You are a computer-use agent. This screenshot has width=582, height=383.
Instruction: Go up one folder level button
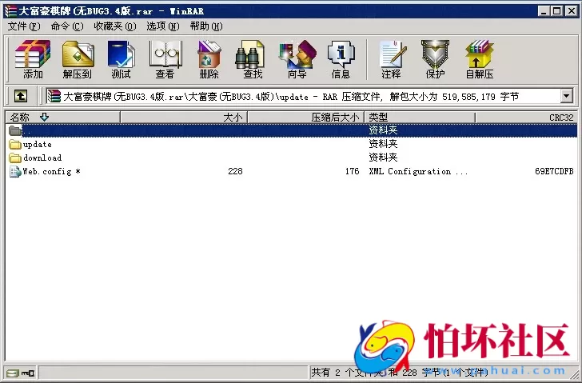coord(21,97)
